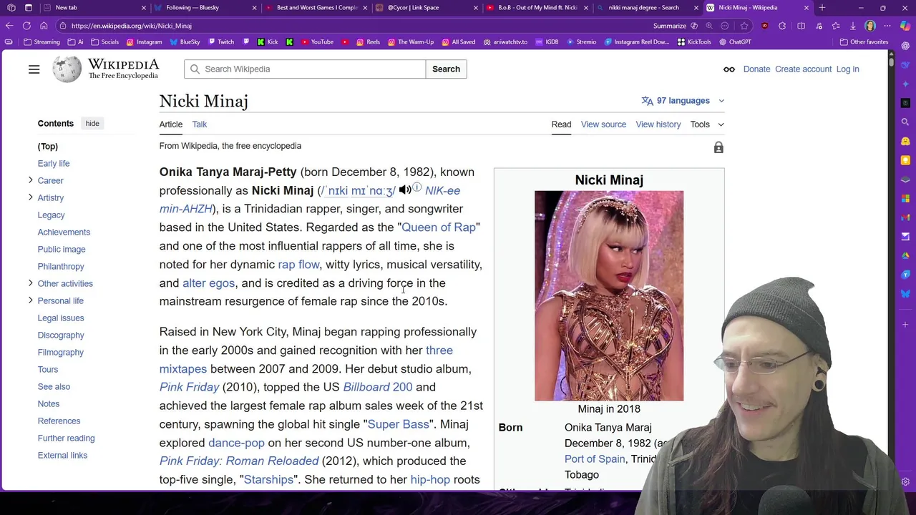The width and height of the screenshot is (916, 515).
Task: Open the Port of Spain link
Action: tap(594, 459)
